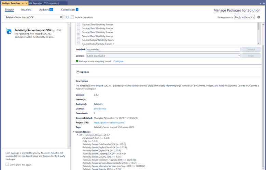Click the Consolidate count badge 1

tap(77, 10)
